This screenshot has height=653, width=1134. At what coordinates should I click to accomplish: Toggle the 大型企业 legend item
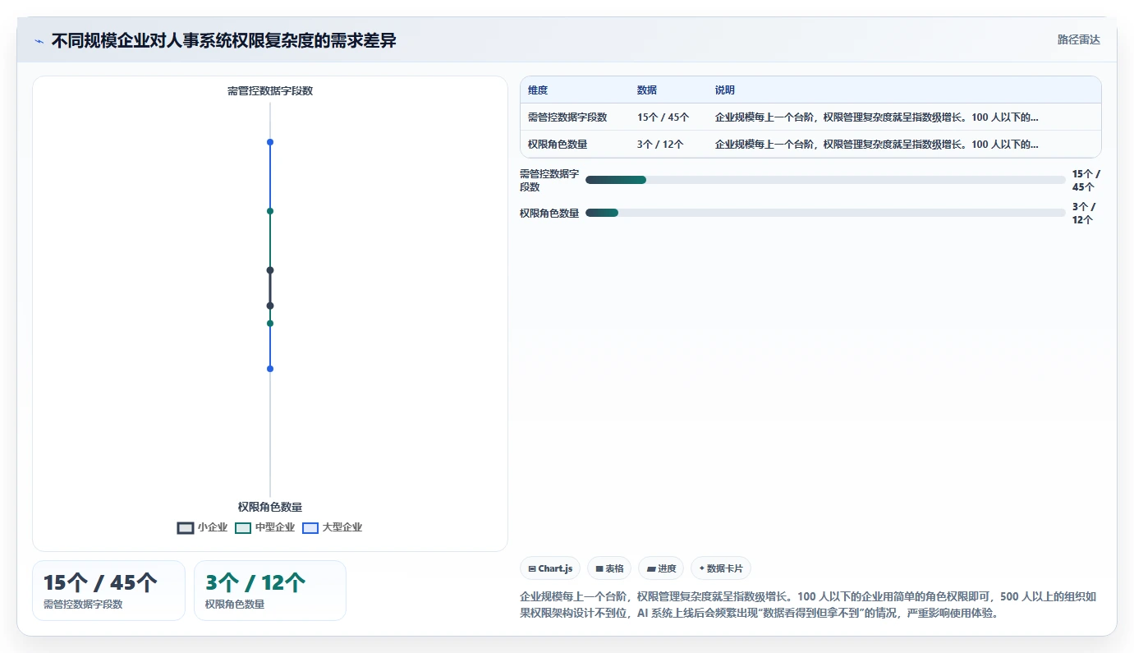click(332, 527)
